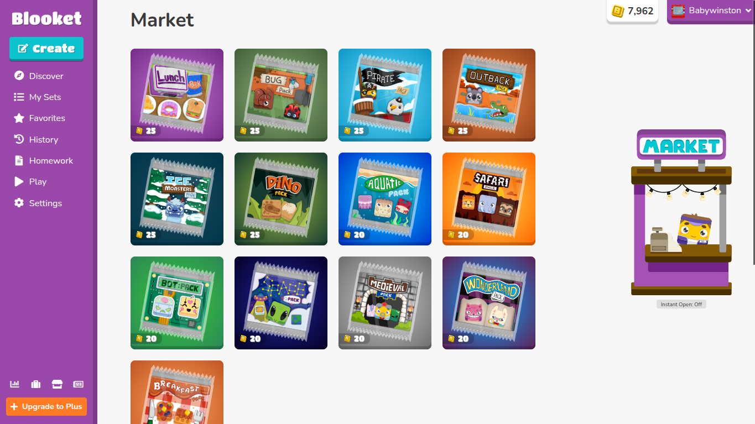This screenshot has height=424, width=755.
Task: Open the blooks briefcase icon in sidebar
Action: [x=36, y=384]
